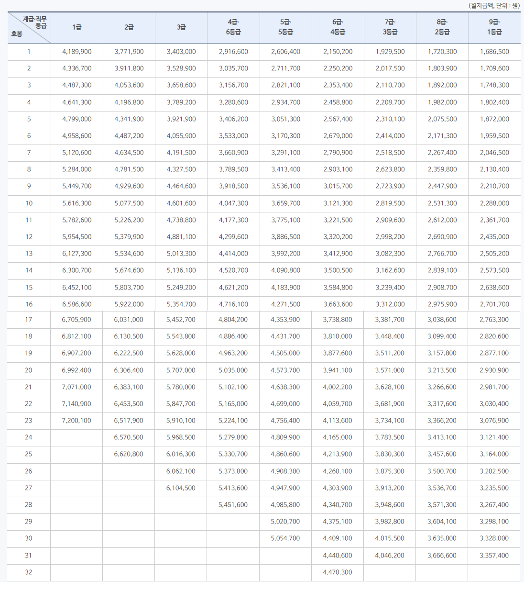Click the 5,451,600 cell
The image size is (524, 590).
tap(233, 505)
